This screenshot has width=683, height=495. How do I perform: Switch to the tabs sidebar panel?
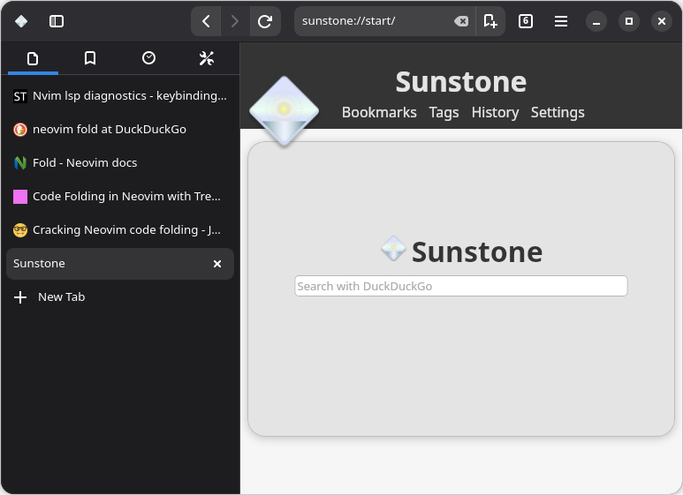pyautogui.click(x=33, y=58)
